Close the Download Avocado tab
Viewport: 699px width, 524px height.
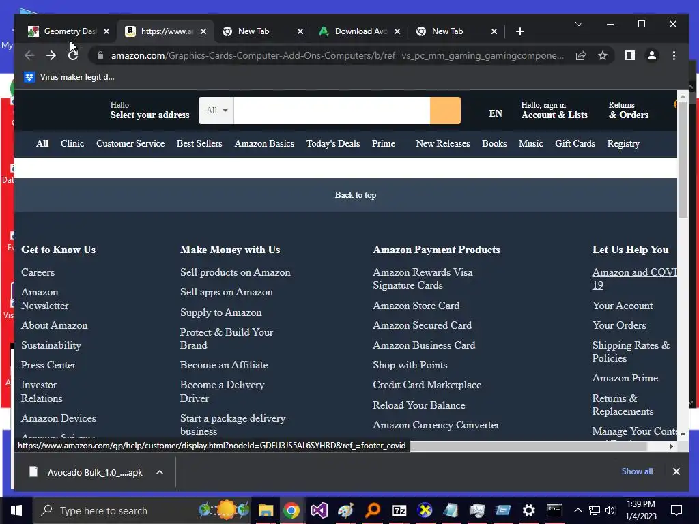pos(397,31)
